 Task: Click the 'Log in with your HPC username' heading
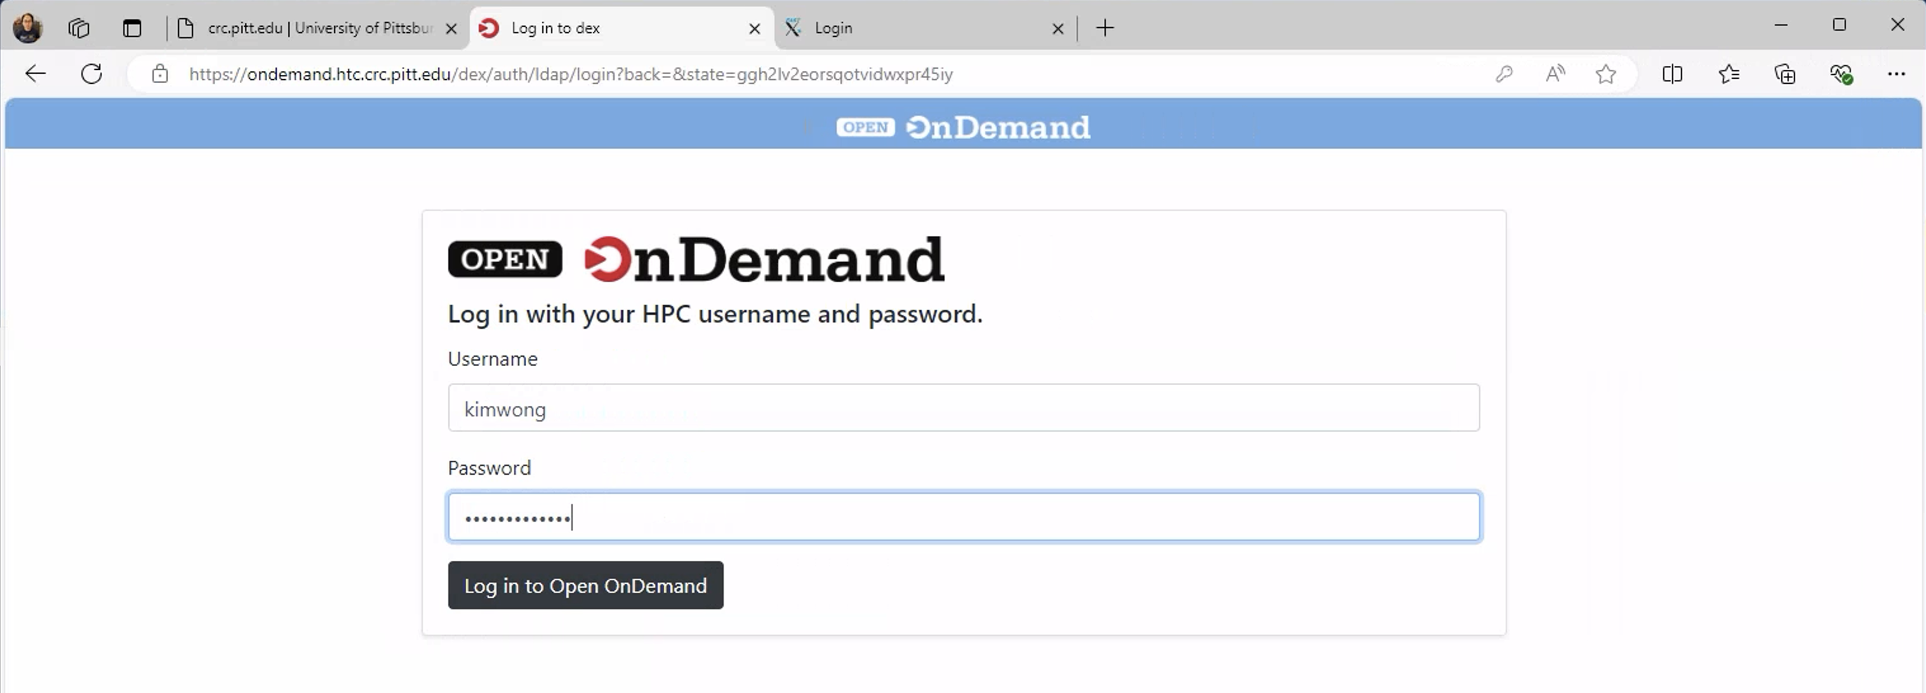click(715, 314)
